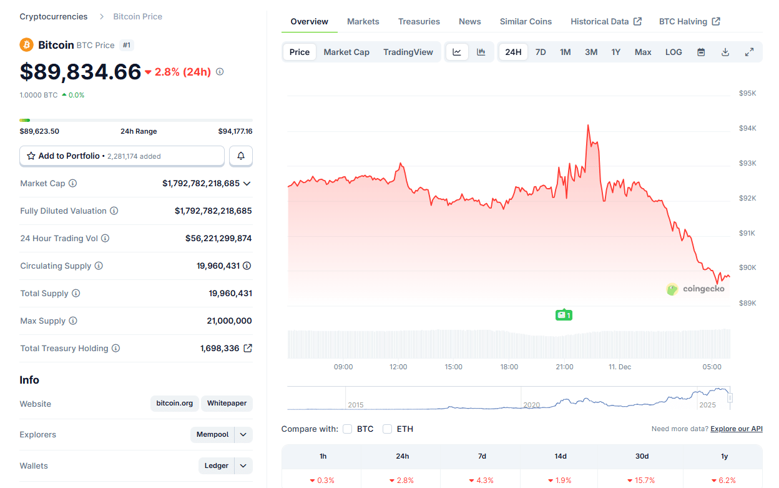This screenshot has width=779, height=488.
Task: Switch to candlestick chart icon
Action: pos(481,52)
